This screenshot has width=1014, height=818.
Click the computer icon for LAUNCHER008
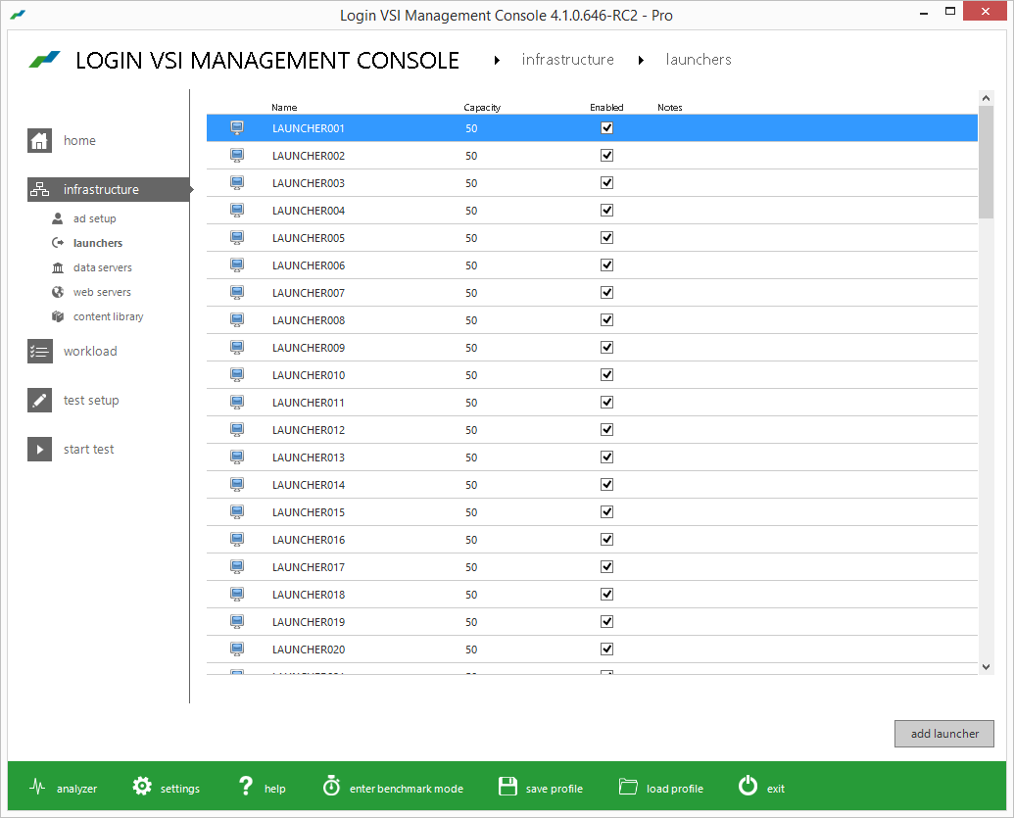point(237,320)
